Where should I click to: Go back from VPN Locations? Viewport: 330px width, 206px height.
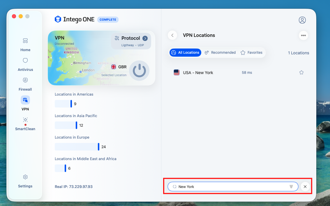tap(172, 35)
